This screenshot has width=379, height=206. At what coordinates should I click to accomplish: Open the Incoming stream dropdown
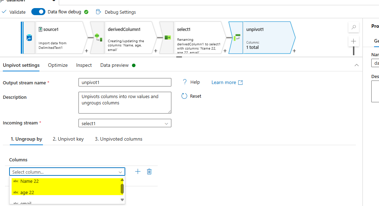click(x=125, y=123)
